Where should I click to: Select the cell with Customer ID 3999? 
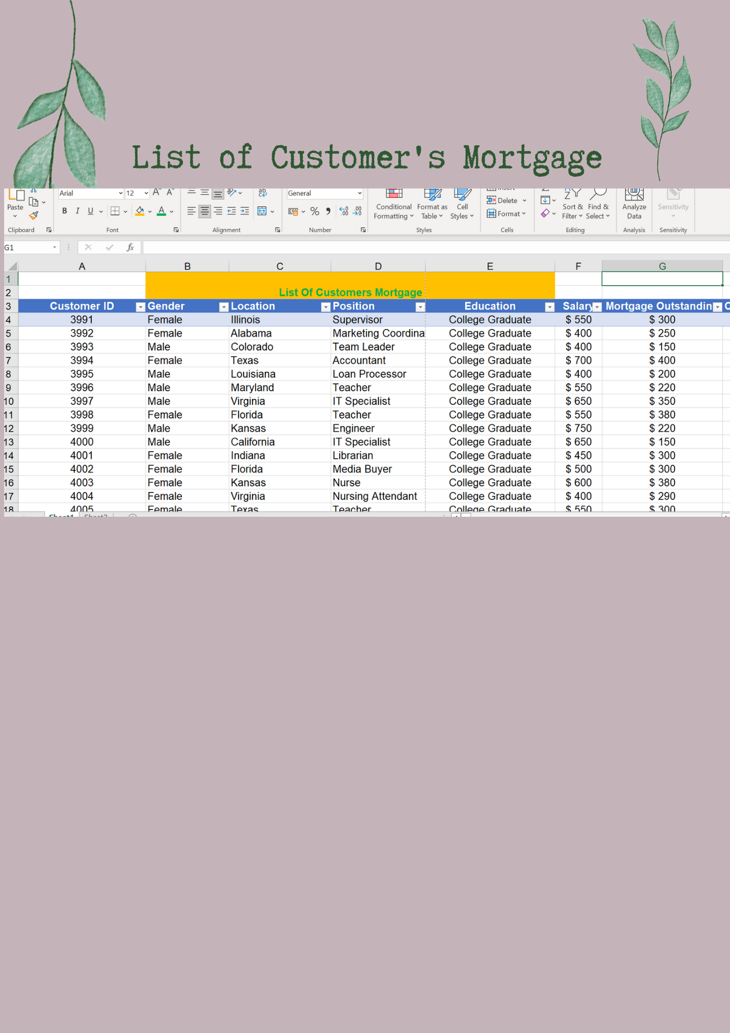click(x=82, y=428)
